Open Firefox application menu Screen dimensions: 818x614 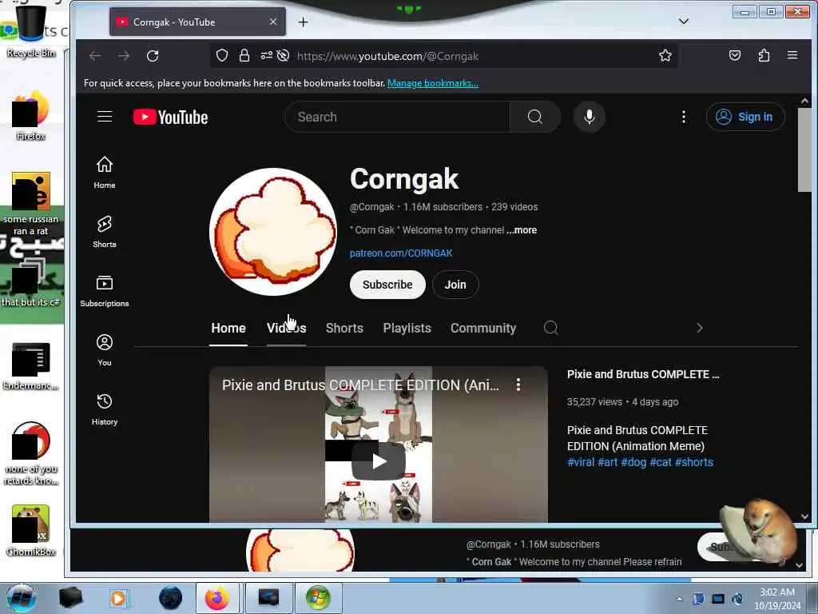[x=792, y=55]
